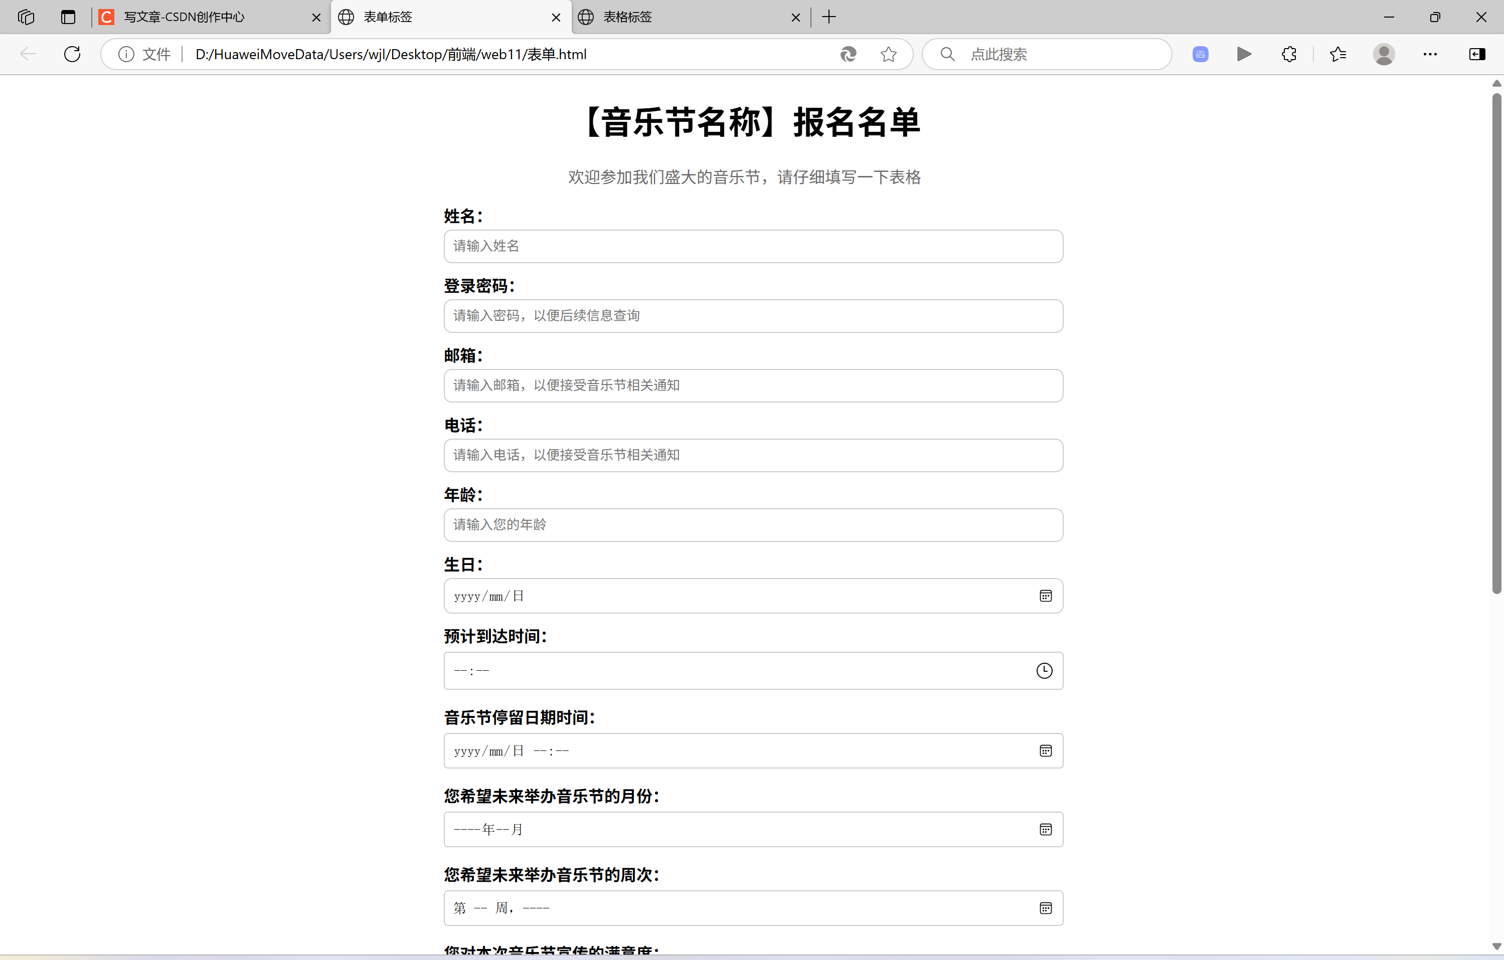Switch to the 写文章-CSDN创作中心 tab

pyautogui.click(x=184, y=17)
